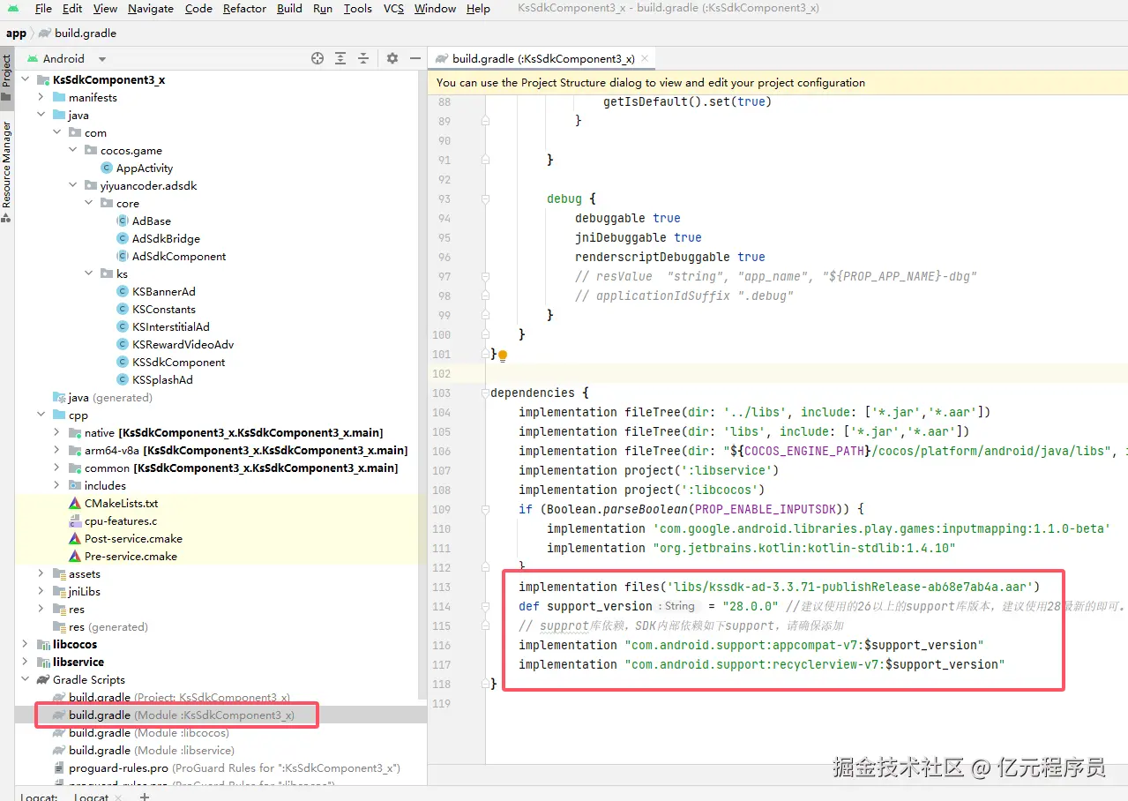Collapse the cpp folder in tree

click(x=41, y=415)
